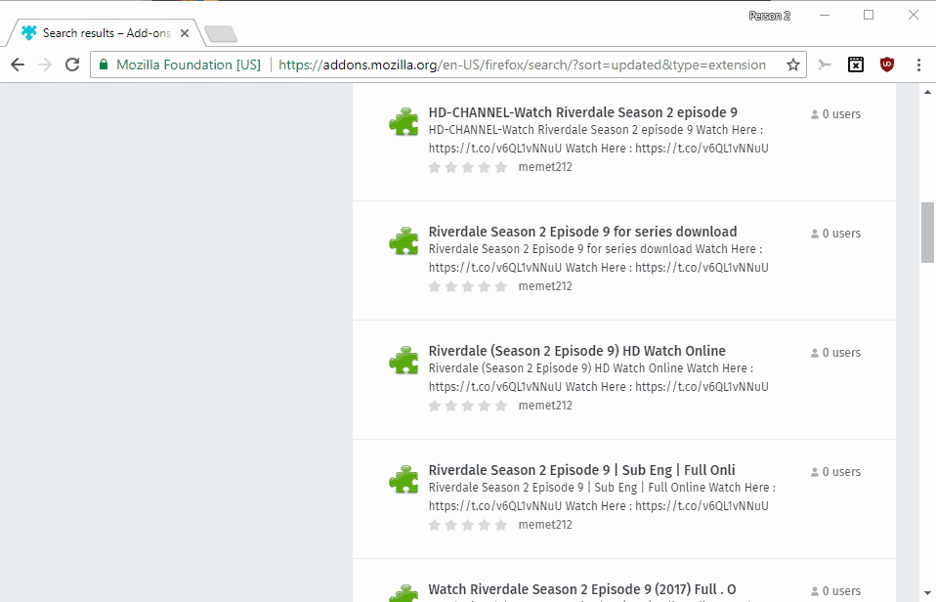Image resolution: width=936 pixels, height=602 pixels.
Task: Click 0 users count of Sub Eng result
Action: point(835,472)
